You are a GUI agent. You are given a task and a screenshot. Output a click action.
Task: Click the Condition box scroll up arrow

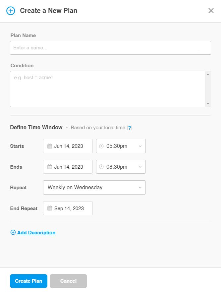pyautogui.click(x=208, y=74)
